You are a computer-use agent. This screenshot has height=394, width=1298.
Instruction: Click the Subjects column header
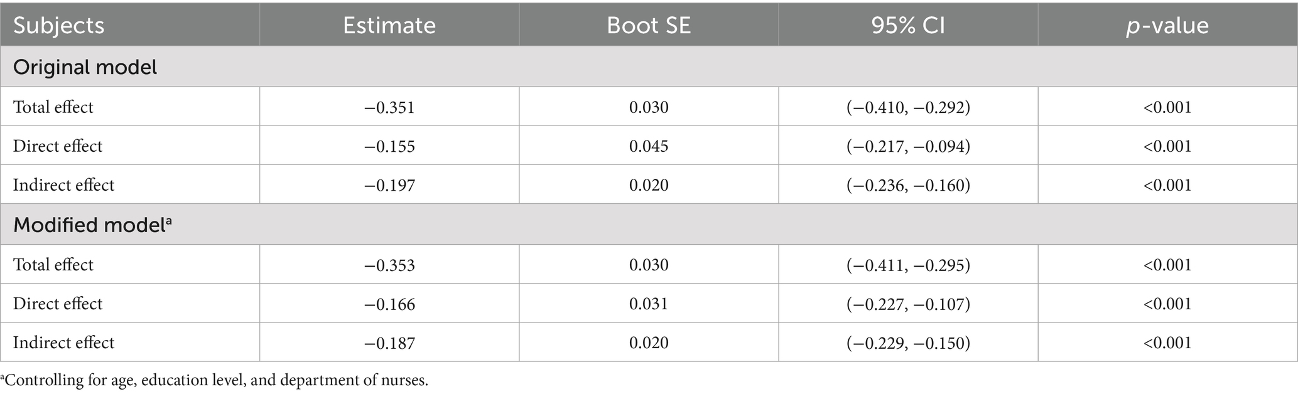click(58, 26)
